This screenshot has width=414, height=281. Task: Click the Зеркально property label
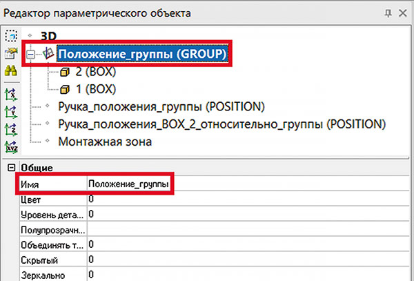point(43,275)
